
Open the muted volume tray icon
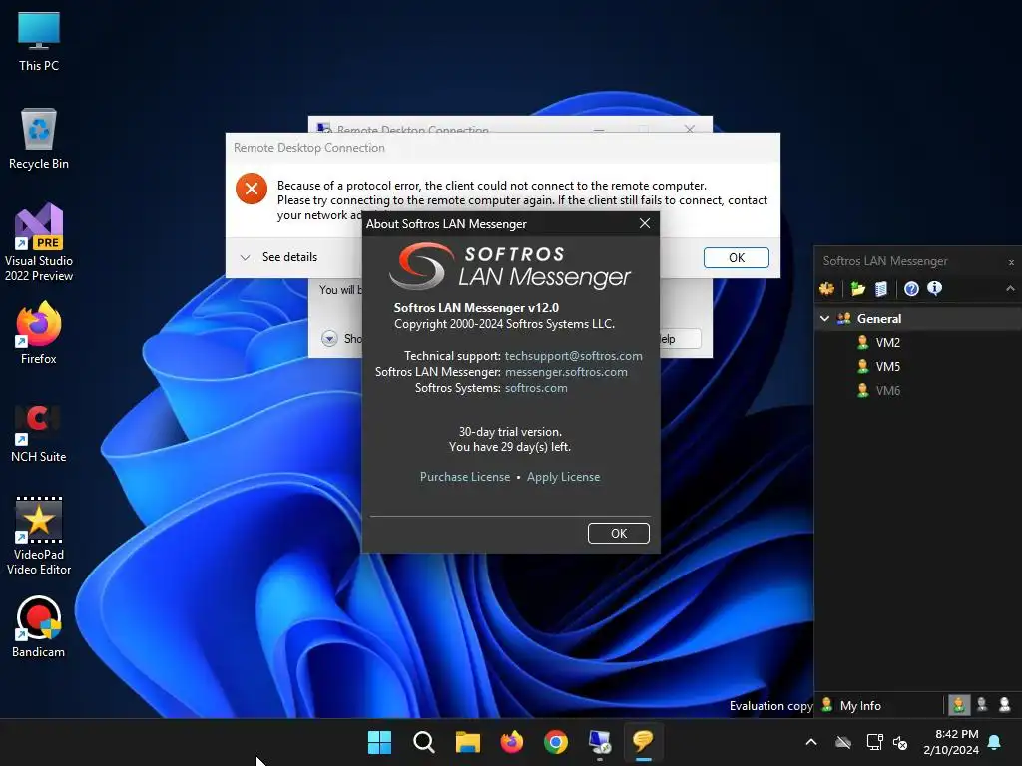click(x=900, y=742)
